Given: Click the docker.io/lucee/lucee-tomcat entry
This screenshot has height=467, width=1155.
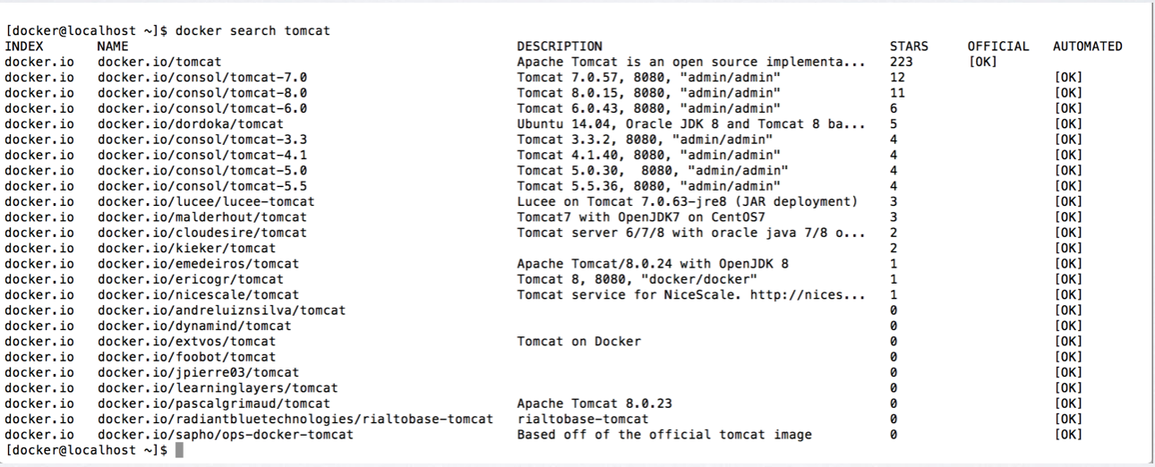Looking at the screenshot, I should 206,201.
